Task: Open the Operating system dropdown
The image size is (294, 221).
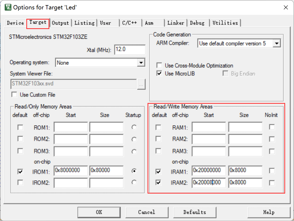Action: 141,63
